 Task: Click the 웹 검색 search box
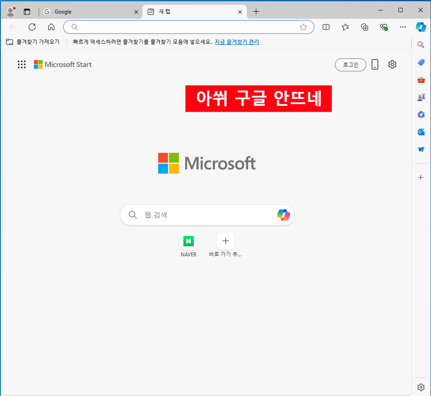point(207,215)
